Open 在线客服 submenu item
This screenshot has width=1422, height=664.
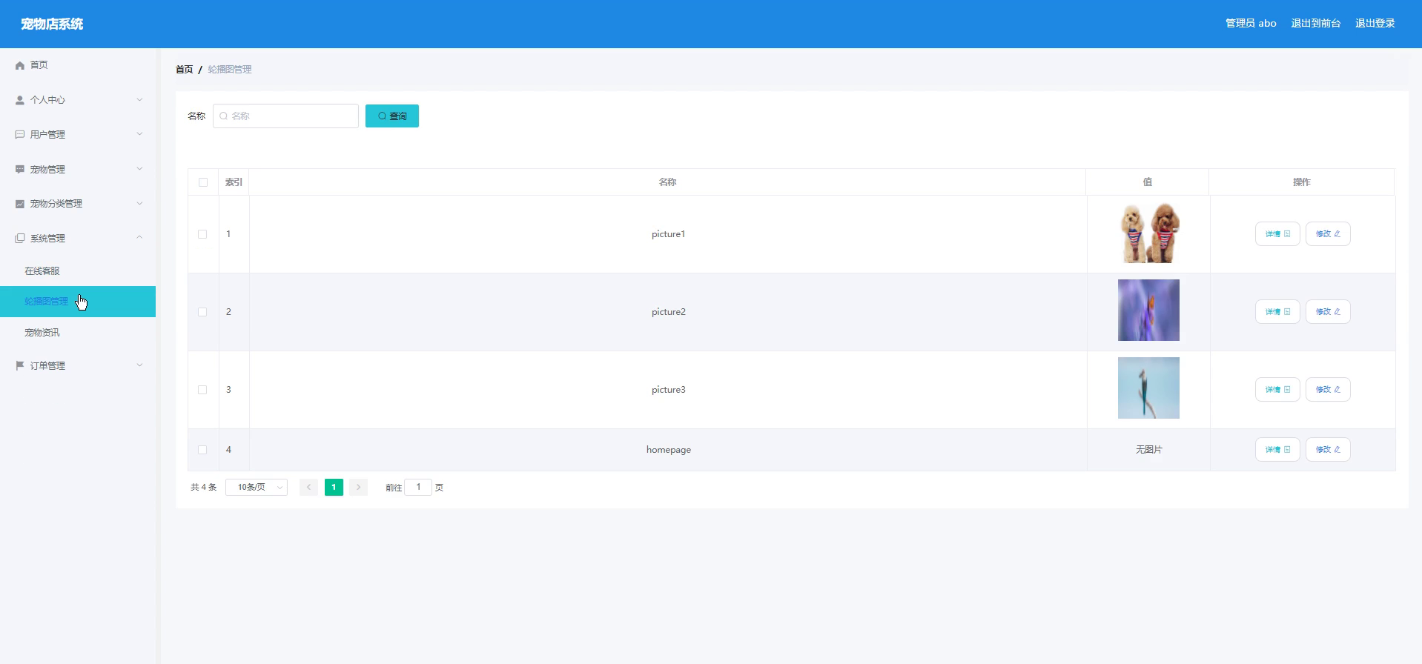(x=42, y=271)
